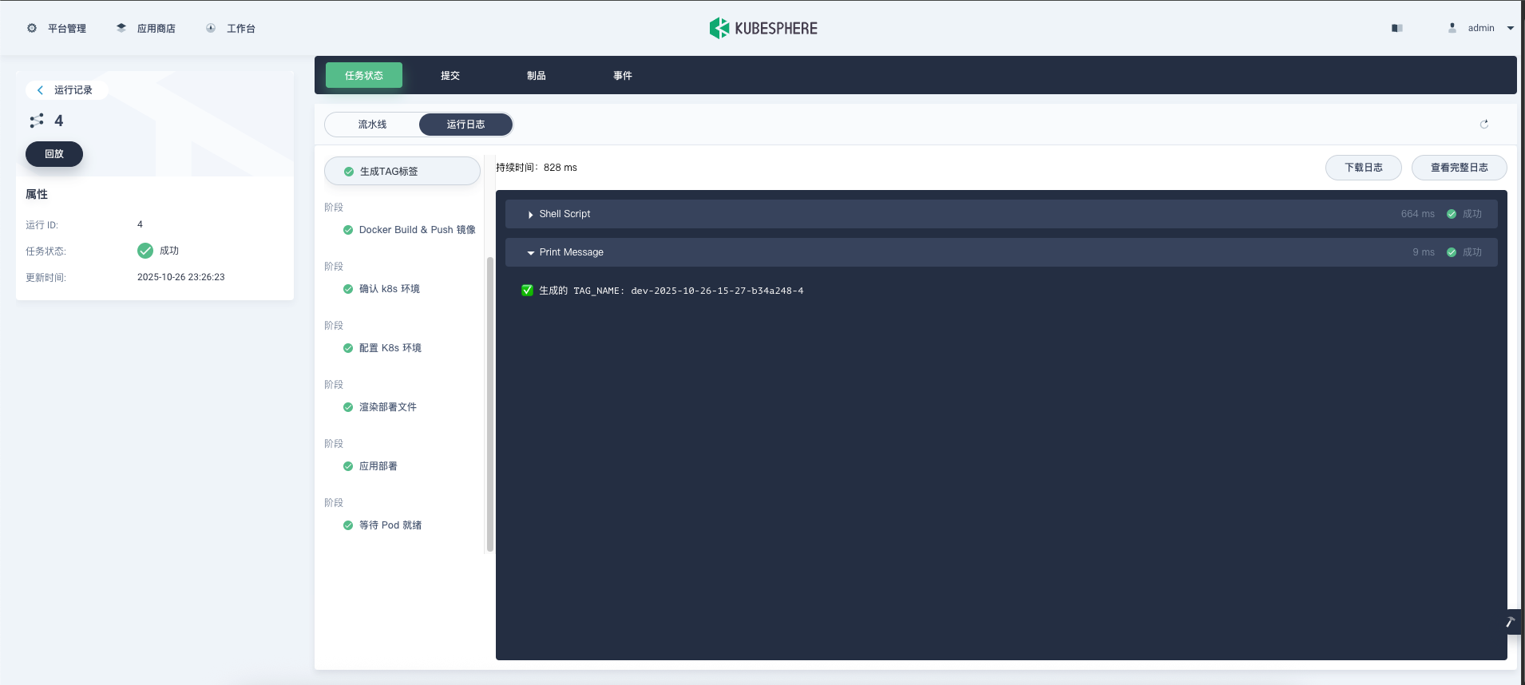Collapse the Print Message log step

(x=531, y=252)
